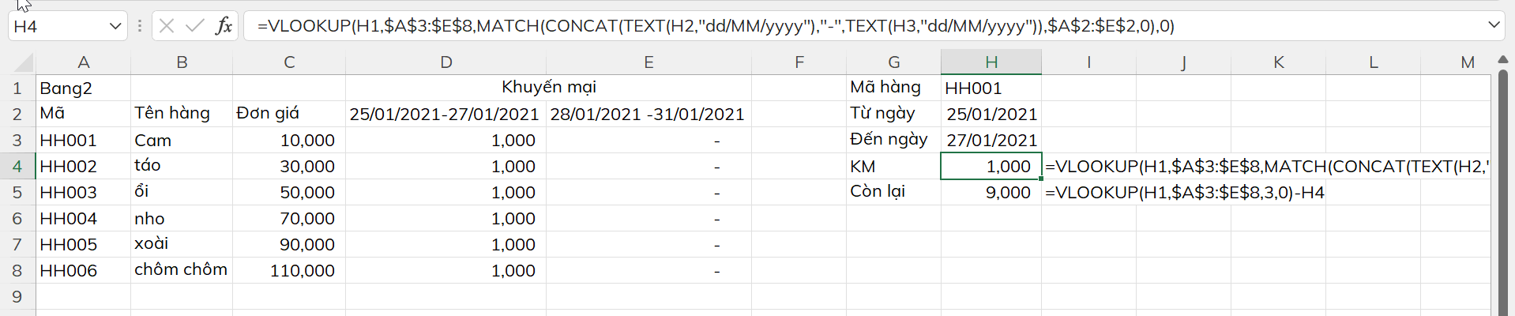This screenshot has width=1515, height=316.
Task: Click the Insert Function fx icon
Action: [224, 26]
